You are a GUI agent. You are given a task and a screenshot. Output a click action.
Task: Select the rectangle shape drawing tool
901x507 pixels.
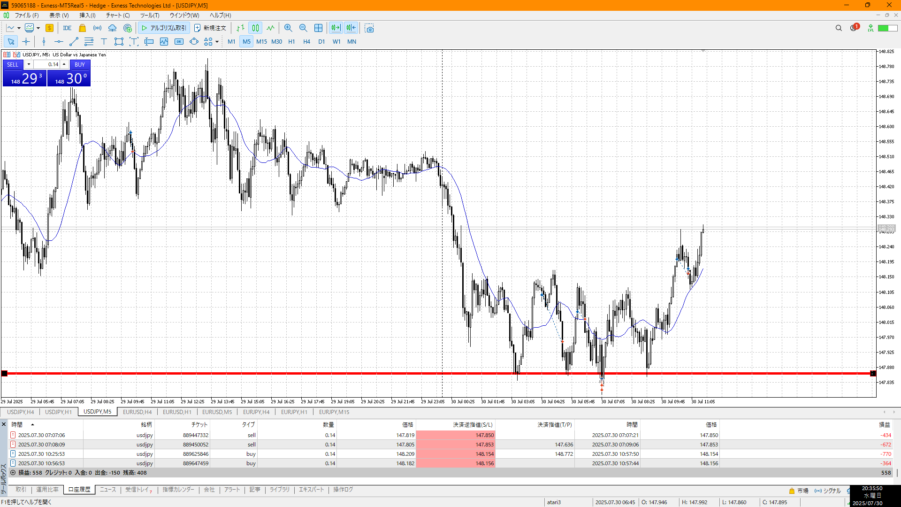[x=119, y=42]
